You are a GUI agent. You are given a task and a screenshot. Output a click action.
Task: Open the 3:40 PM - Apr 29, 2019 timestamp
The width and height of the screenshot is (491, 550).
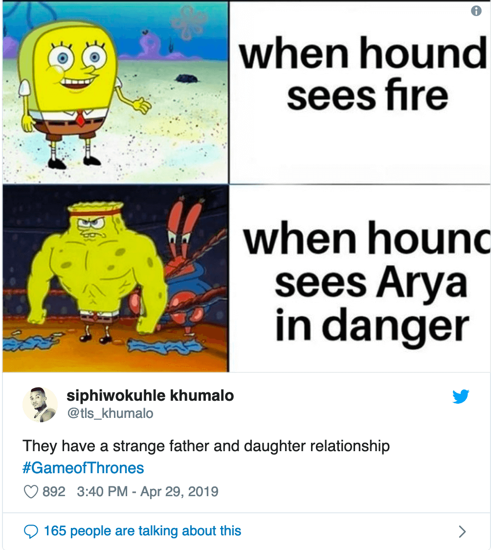point(148,491)
